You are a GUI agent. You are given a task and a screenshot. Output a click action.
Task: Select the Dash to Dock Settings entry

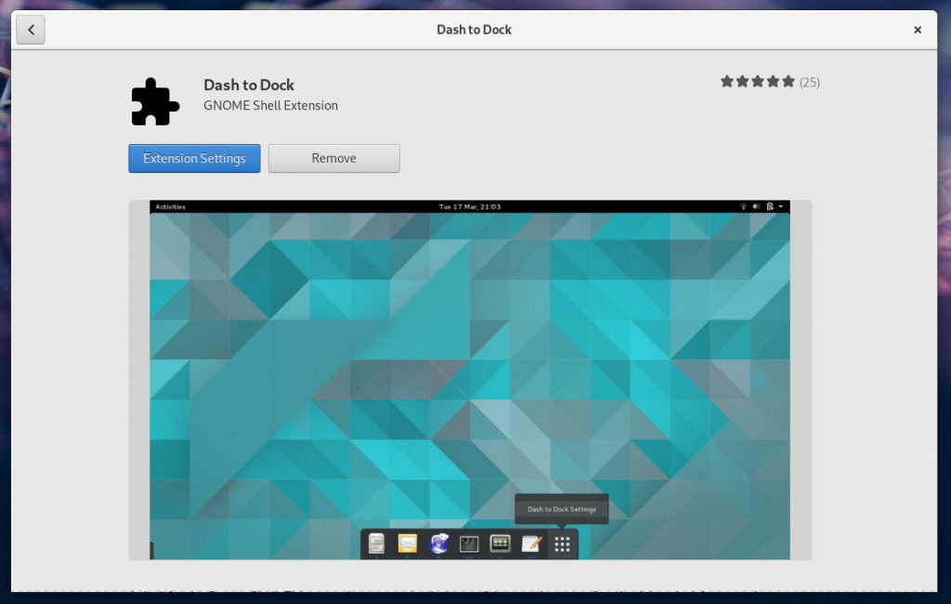(562, 508)
